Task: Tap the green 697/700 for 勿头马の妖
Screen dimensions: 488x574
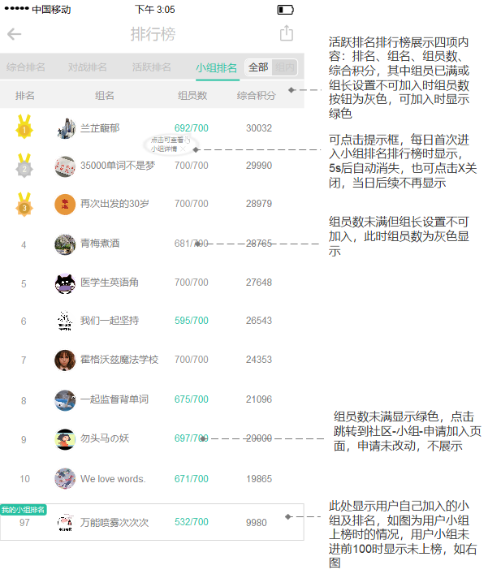Action: coord(191,438)
